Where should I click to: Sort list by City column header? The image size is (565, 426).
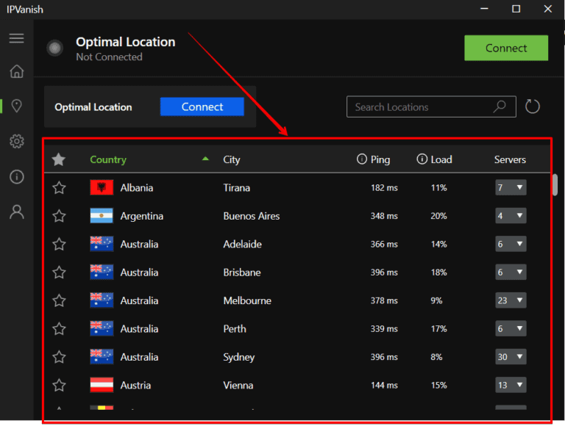(x=232, y=159)
